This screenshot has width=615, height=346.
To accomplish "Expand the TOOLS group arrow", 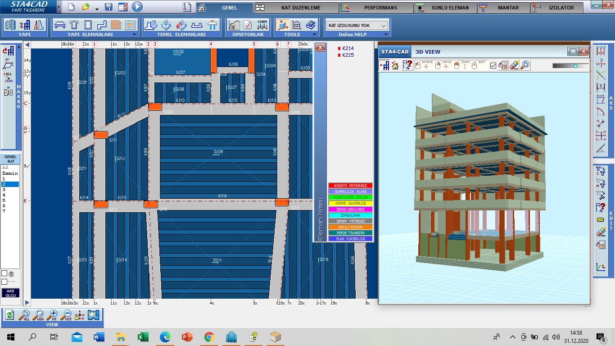I will pyautogui.click(x=314, y=34).
